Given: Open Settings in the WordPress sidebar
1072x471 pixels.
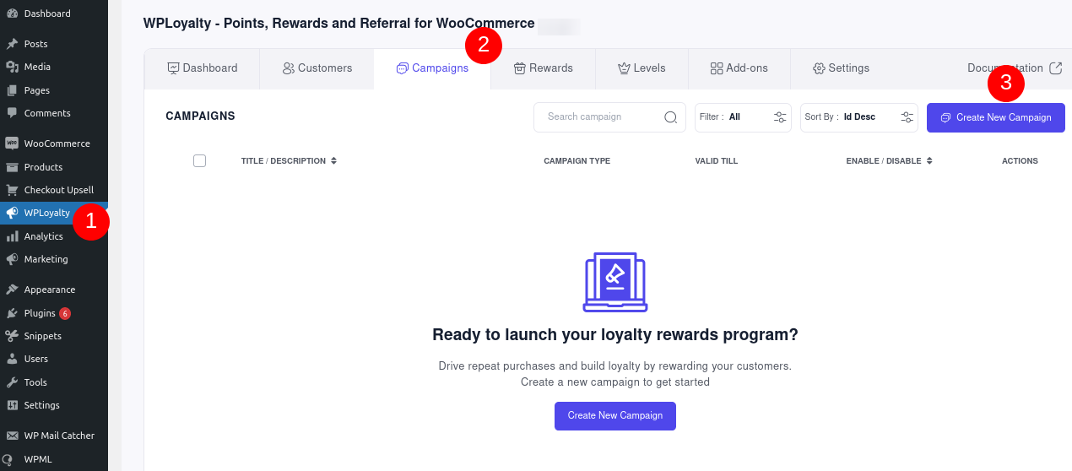Looking at the screenshot, I should 54,405.
